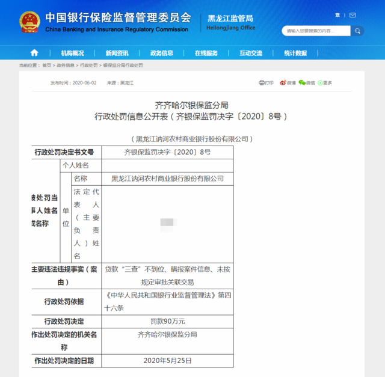The height and width of the screenshot is (377, 385).
Task: Open the 机构概况 menu
Action: click(72, 53)
